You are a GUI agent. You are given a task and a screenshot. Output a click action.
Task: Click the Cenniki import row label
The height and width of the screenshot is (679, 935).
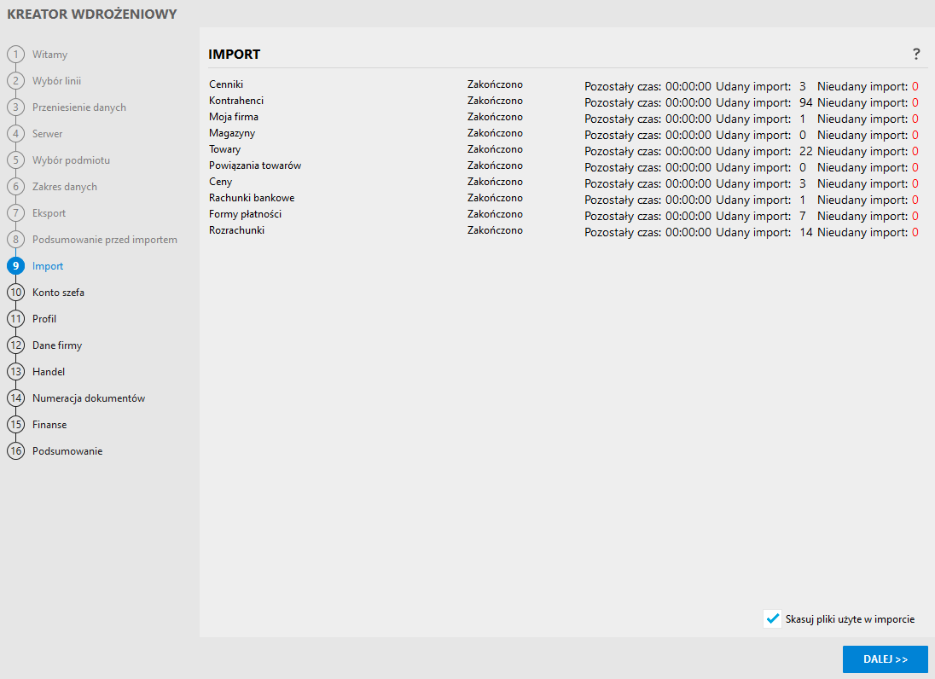click(x=226, y=84)
